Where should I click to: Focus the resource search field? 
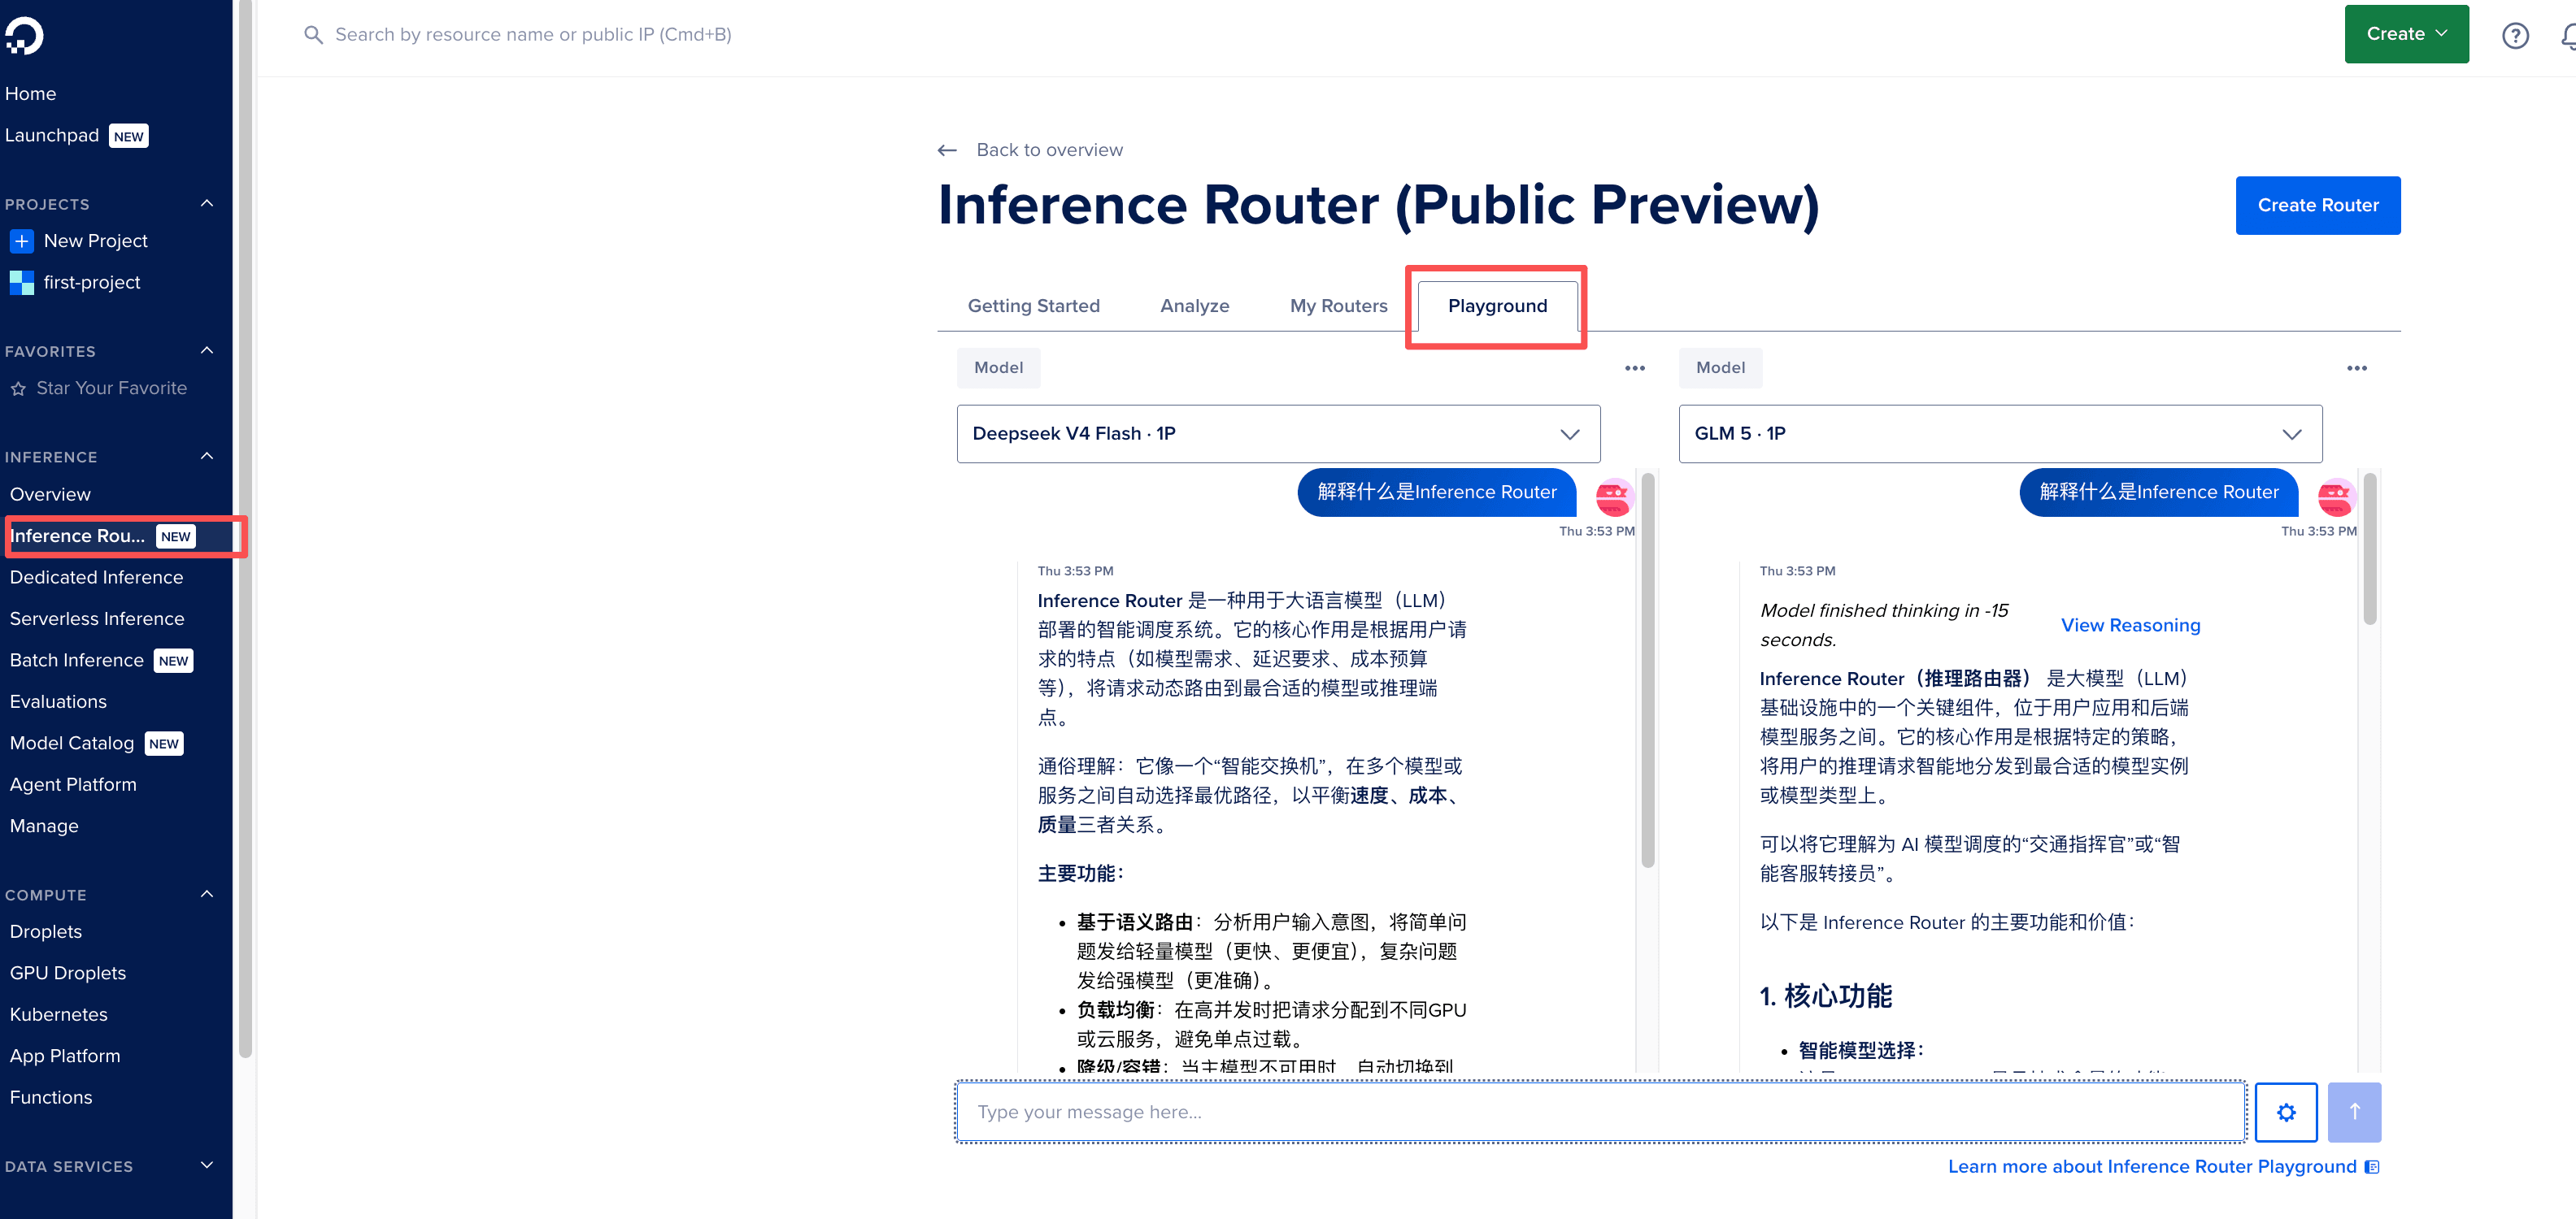click(533, 35)
